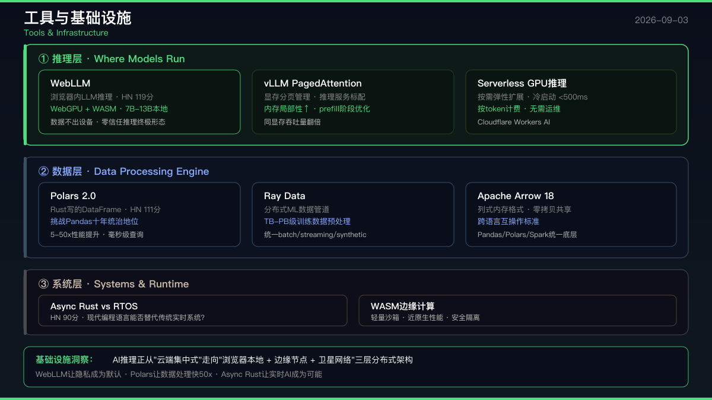Click 浏览器内LLM推理 · HN 119分 line
This screenshot has width=712, height=400.
(x=102, y=97)
